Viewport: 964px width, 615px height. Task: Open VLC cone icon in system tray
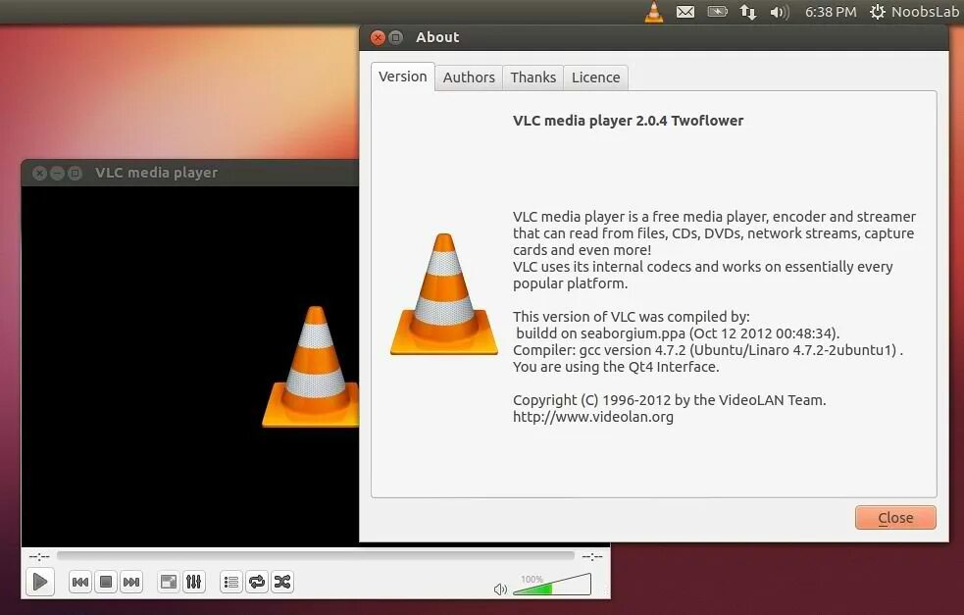click(x=653, y=12)
